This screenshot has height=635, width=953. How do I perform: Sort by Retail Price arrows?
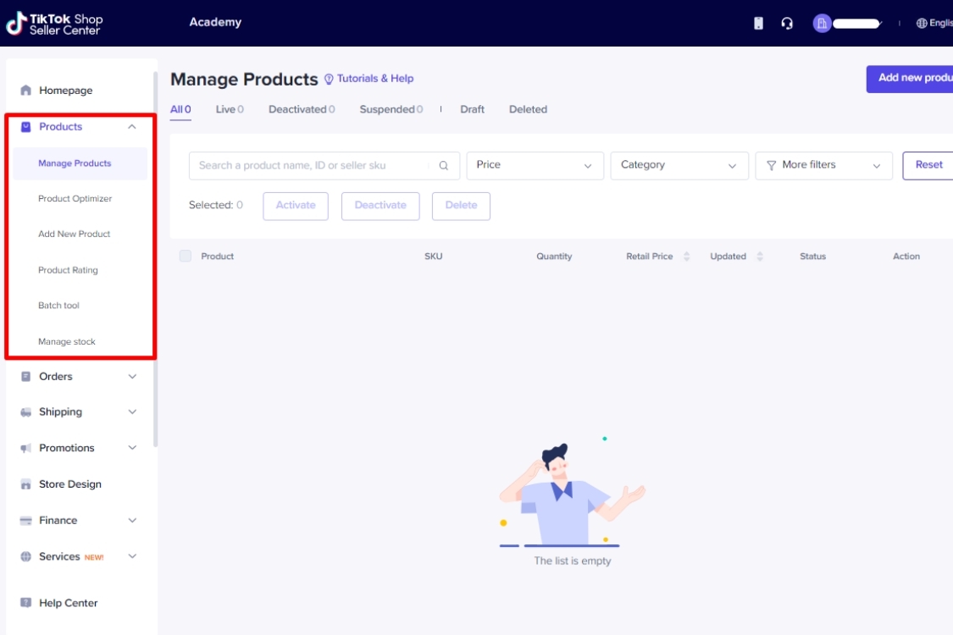(x=686, y=257)
